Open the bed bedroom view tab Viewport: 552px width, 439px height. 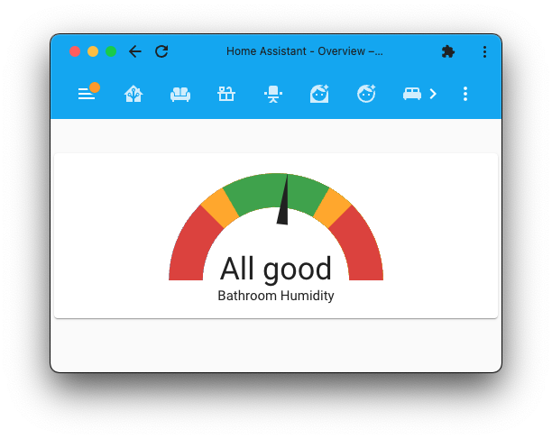pyautogui.click(x=412, y=94)
